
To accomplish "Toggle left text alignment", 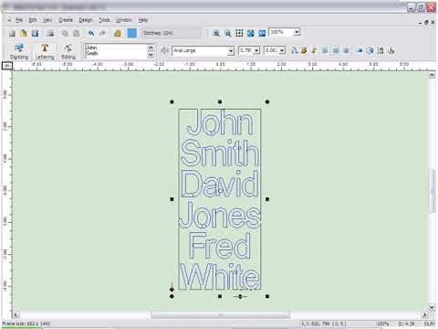I will click(x=325, y=50).
